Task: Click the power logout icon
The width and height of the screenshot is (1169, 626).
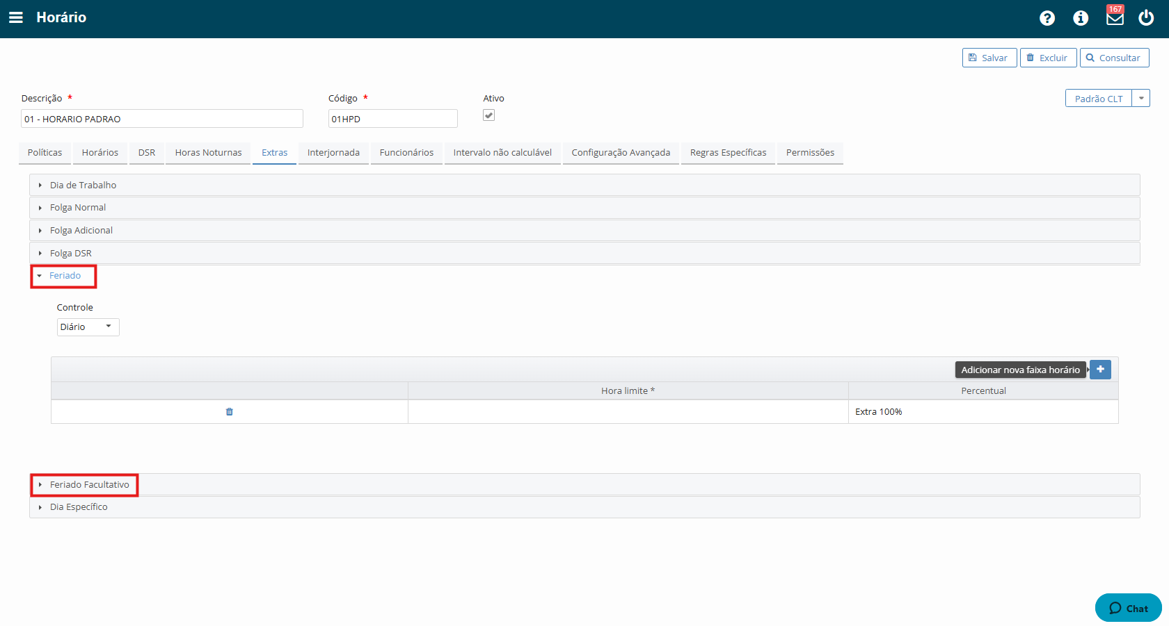Action: (1146, 17)
